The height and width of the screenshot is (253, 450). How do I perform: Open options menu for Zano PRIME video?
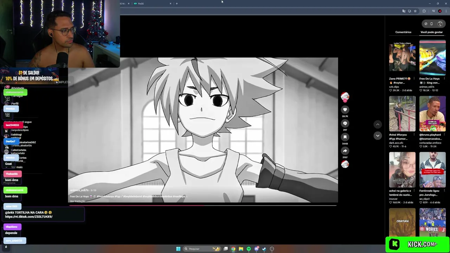point(414,79)
